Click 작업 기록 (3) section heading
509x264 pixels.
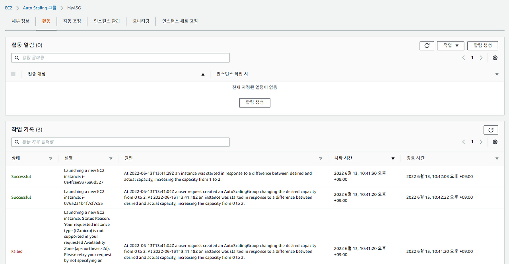27,129
